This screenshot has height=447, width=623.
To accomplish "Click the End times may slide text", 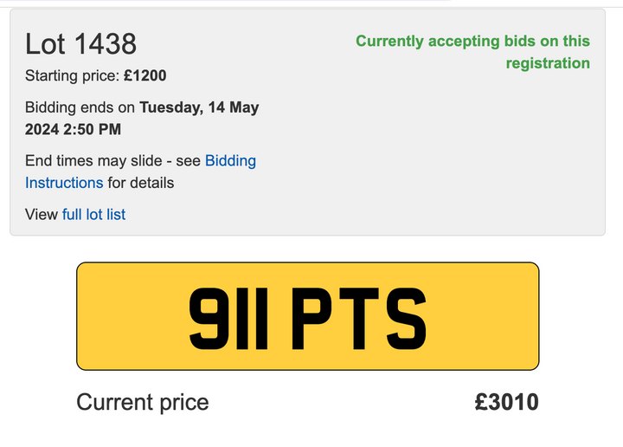I will (93, 161).
